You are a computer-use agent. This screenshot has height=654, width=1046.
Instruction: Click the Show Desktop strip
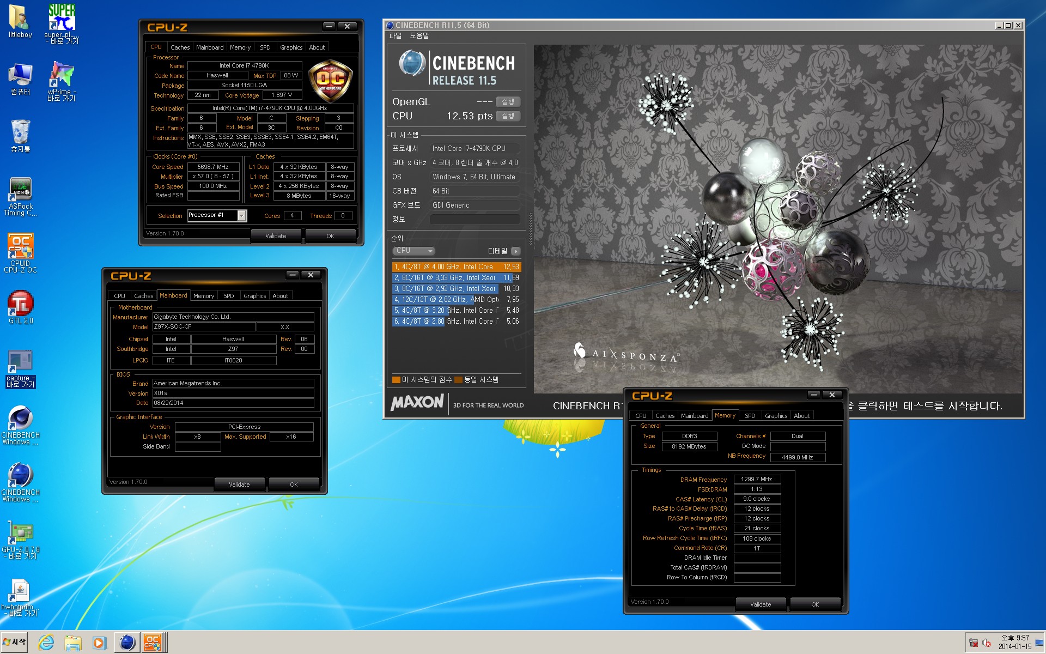pos(1041,643)
